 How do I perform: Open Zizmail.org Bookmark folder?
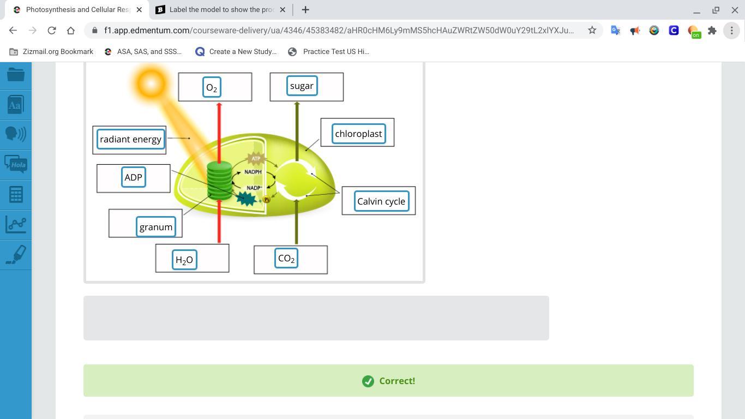click(x=52, y=51)
